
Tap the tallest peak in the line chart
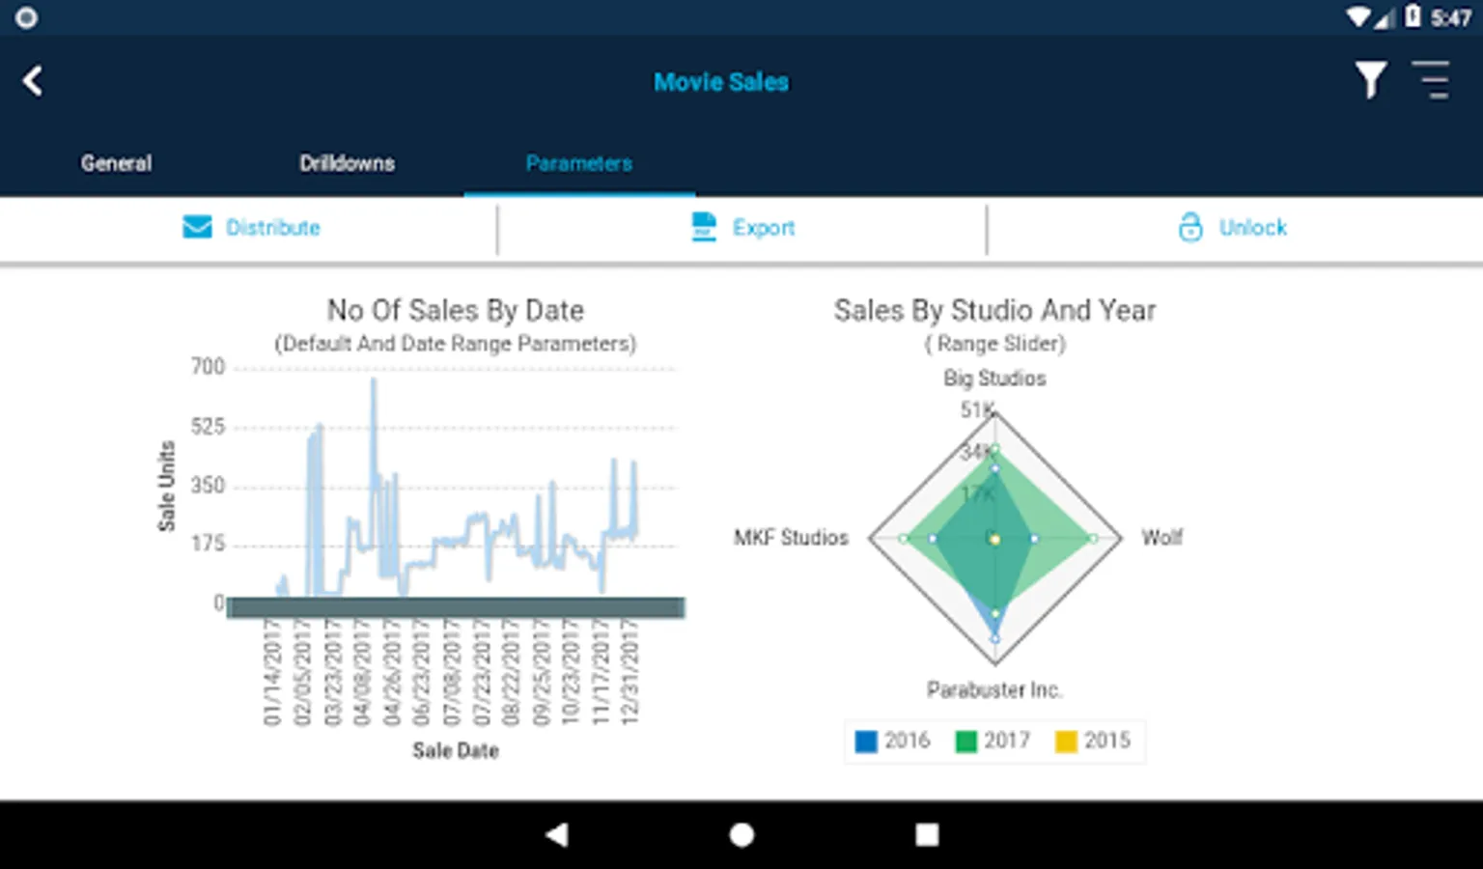click(x=374, y=380)
